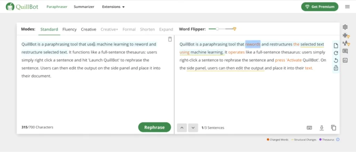Copy the paraphrased output text

click(333, 128)
